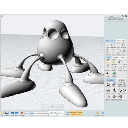Switch to the Right view
This screenshot has width=128, height=128.
(45, 113)
